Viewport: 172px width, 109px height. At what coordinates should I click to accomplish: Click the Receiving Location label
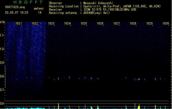click(64, 6)
